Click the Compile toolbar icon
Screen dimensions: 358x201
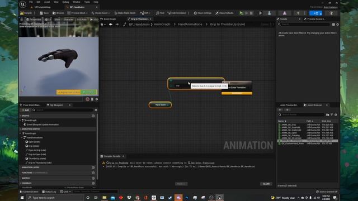coord(22,13)
